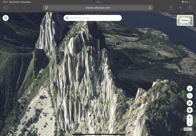Show the Safari sidebar
The height and width of the screenshot is (136, 196).
point(6,8)
